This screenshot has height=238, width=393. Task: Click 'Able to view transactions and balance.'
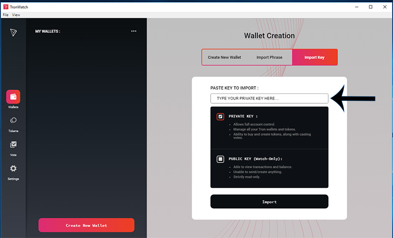coord(263,167)
